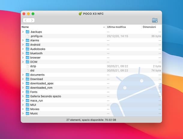Expand the downloaded_rom folder

(23, 88)
